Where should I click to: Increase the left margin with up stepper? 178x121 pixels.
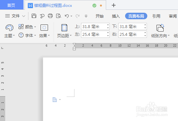(x=108, y=33)
